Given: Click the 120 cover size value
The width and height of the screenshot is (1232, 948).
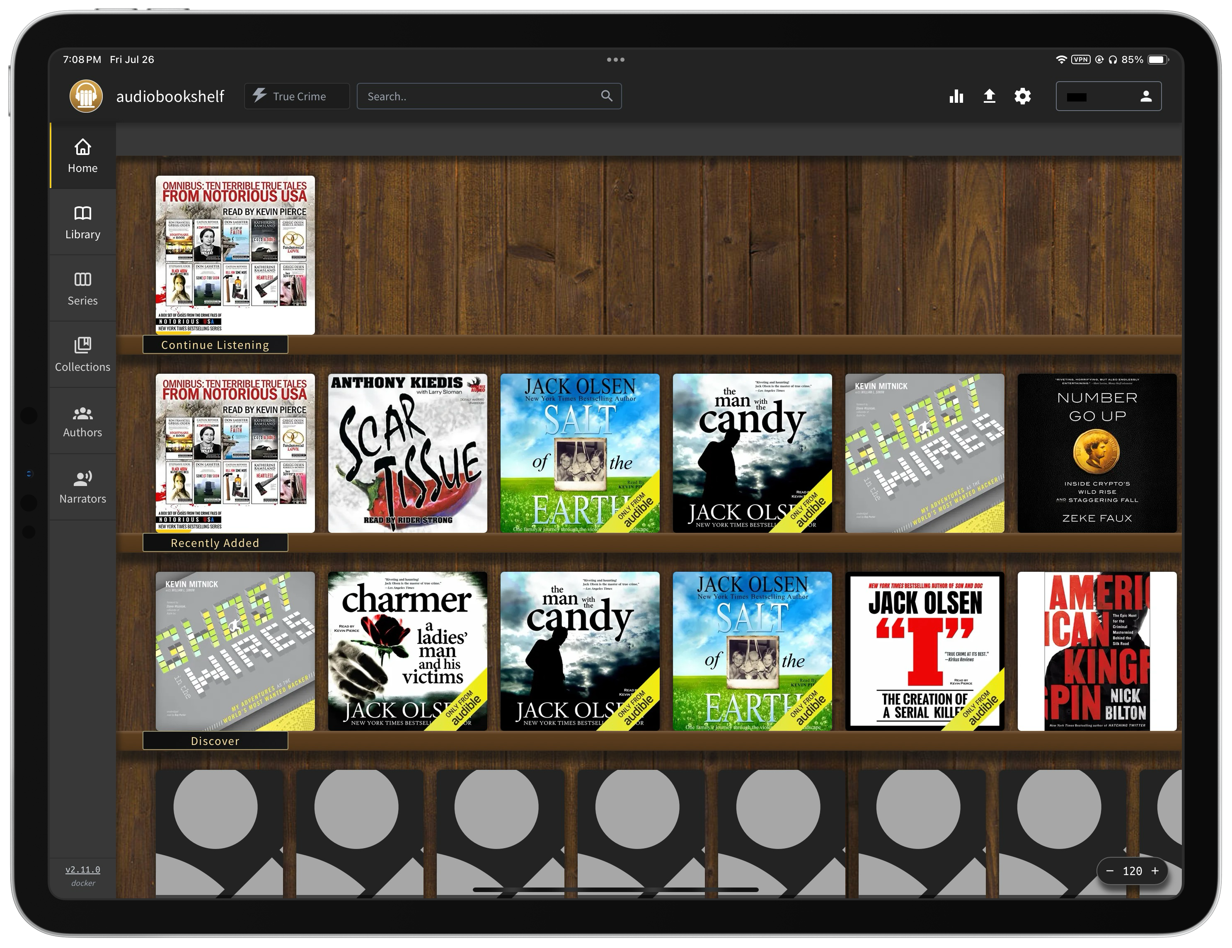Looking at the screenshot, I should [1132, 871].
